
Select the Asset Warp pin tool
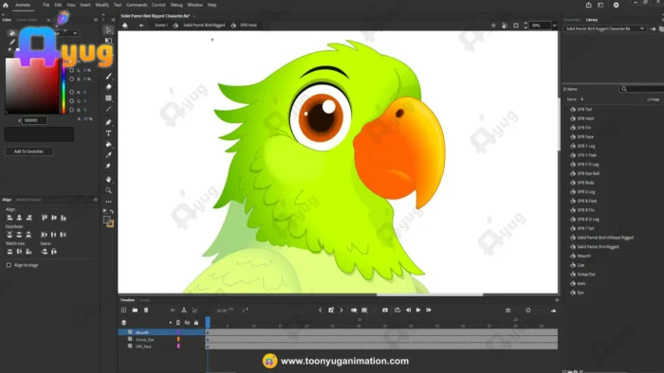[x=108, y=166]
